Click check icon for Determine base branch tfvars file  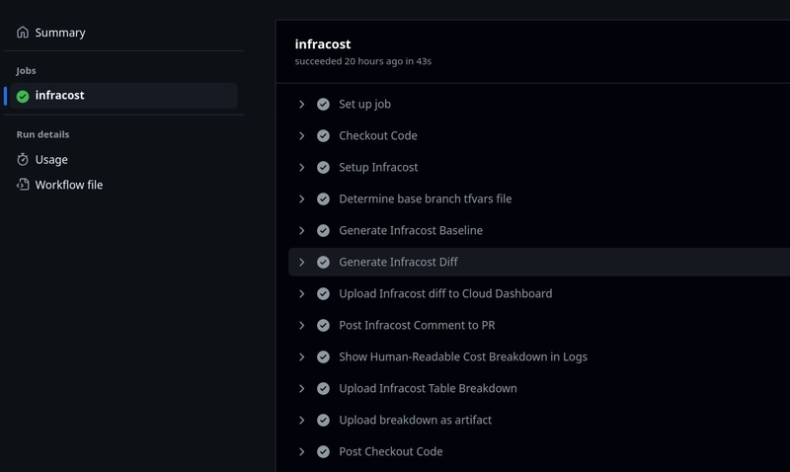click(x=323, y=199)
